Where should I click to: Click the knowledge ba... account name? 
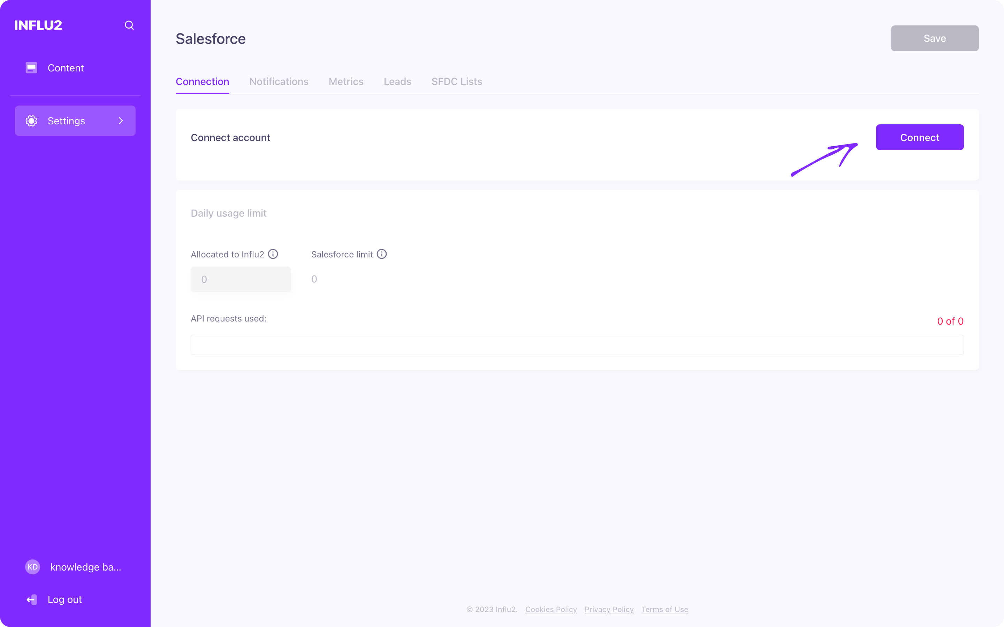[x=86, y=567]
